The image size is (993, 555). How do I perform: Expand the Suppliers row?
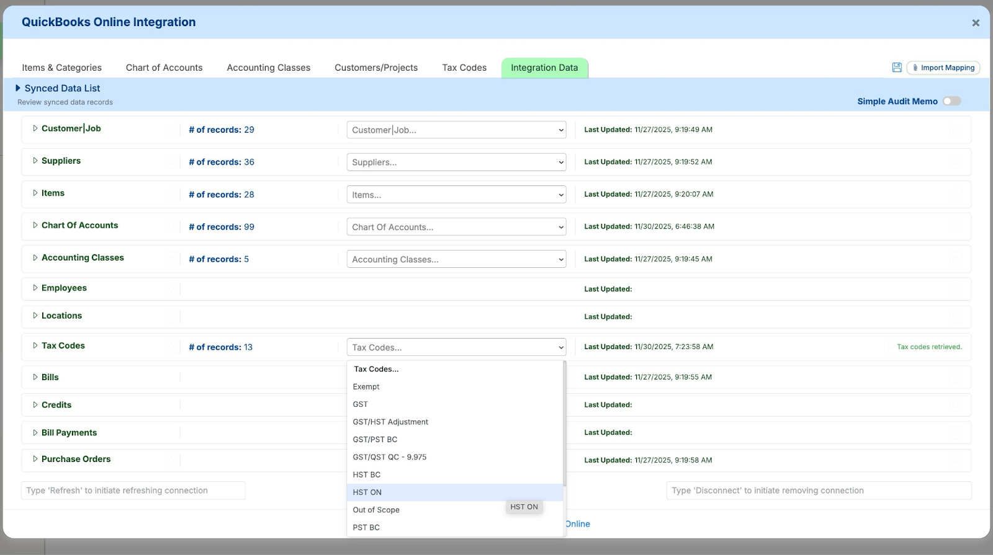point(35,161)
